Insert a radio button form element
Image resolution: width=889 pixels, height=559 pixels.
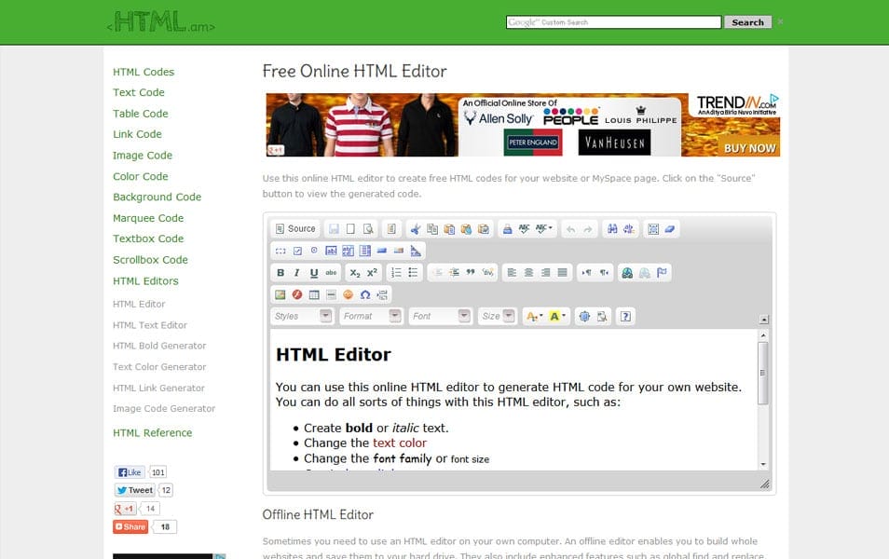[x=313, y=251]
